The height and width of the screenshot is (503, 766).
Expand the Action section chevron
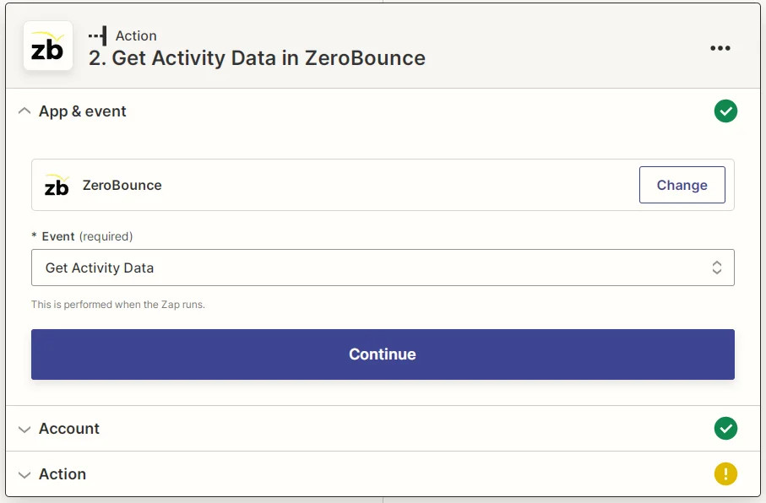pos(24,473)
